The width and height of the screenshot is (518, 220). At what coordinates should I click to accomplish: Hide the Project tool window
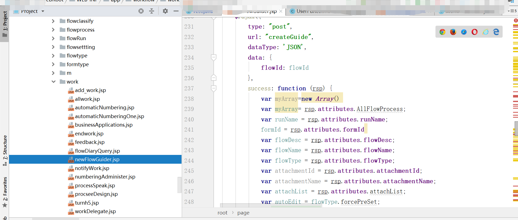point(176,11)
